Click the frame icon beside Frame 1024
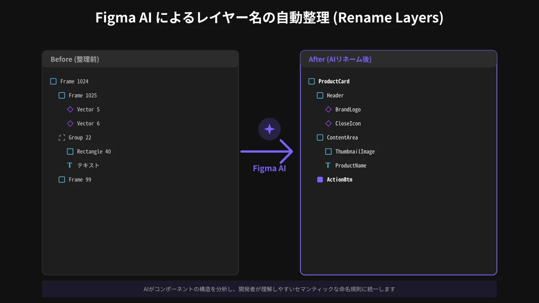Viewport: 539px width, 303px height. (x=53, y=81)
